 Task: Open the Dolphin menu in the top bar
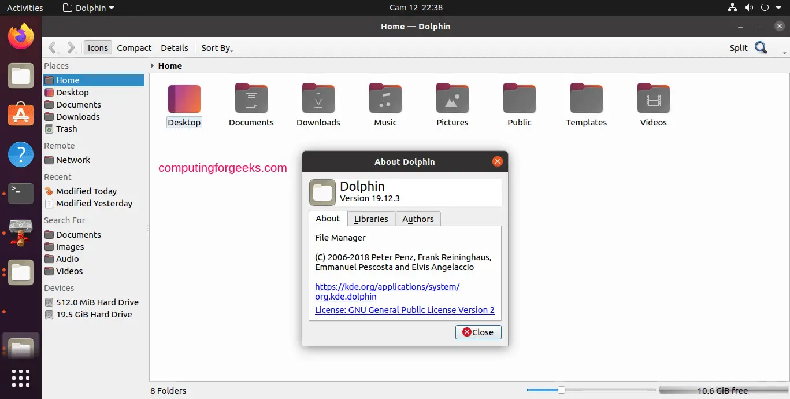click(88, 8)
